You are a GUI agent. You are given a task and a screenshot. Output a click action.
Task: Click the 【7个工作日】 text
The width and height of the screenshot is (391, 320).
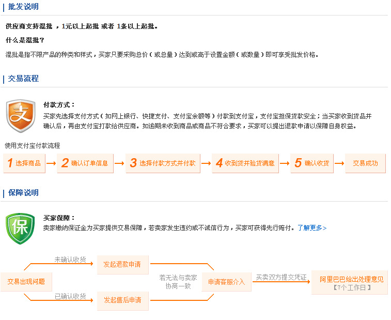pos(352,288)
